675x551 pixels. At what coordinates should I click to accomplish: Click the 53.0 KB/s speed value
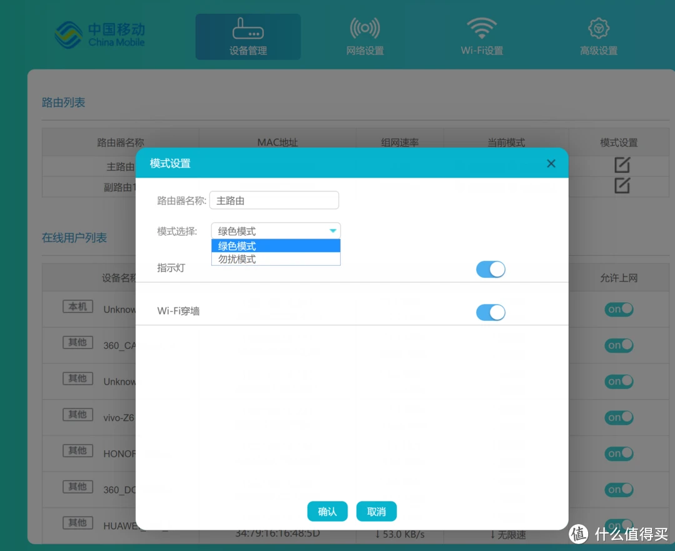click(399, 535)
